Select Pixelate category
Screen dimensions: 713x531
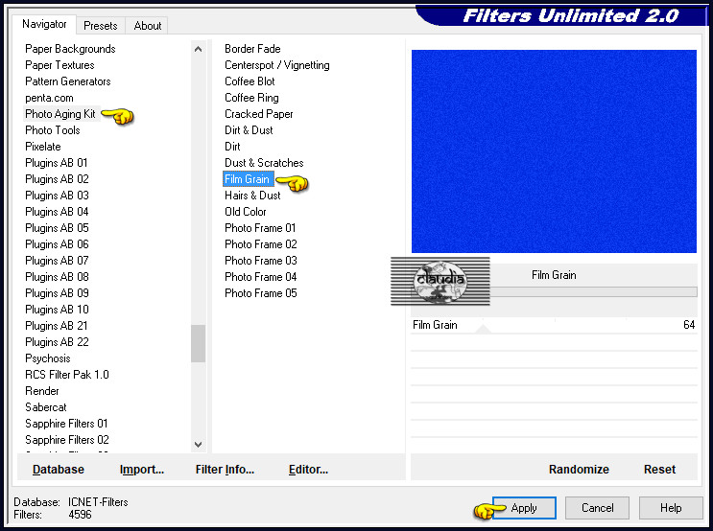(43, 147)
